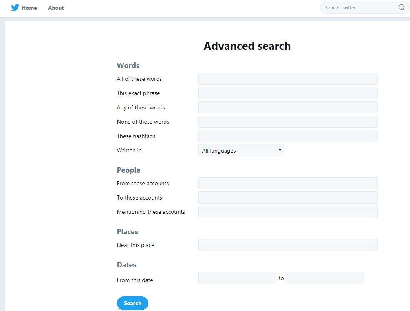Click the Places section heading
Screen dimensions: 410x311
pyautogui.click(x=127, y=232)
